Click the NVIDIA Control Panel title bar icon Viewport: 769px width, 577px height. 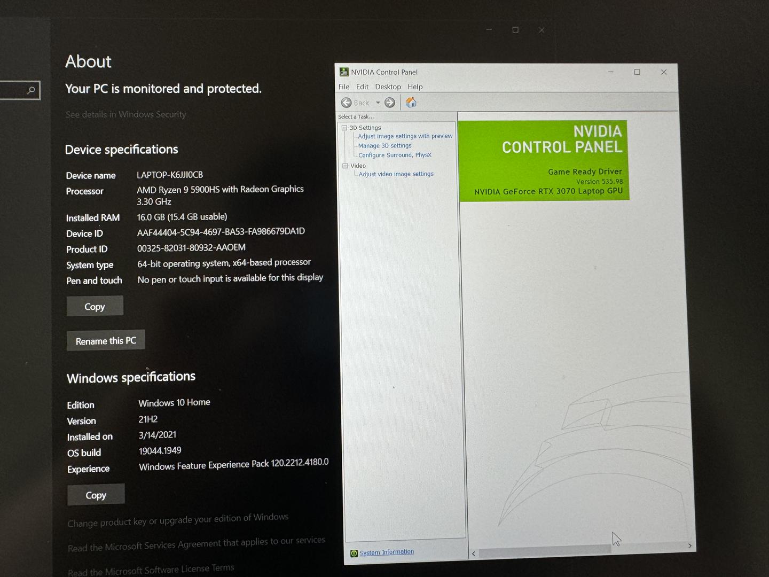click(344, 72)
